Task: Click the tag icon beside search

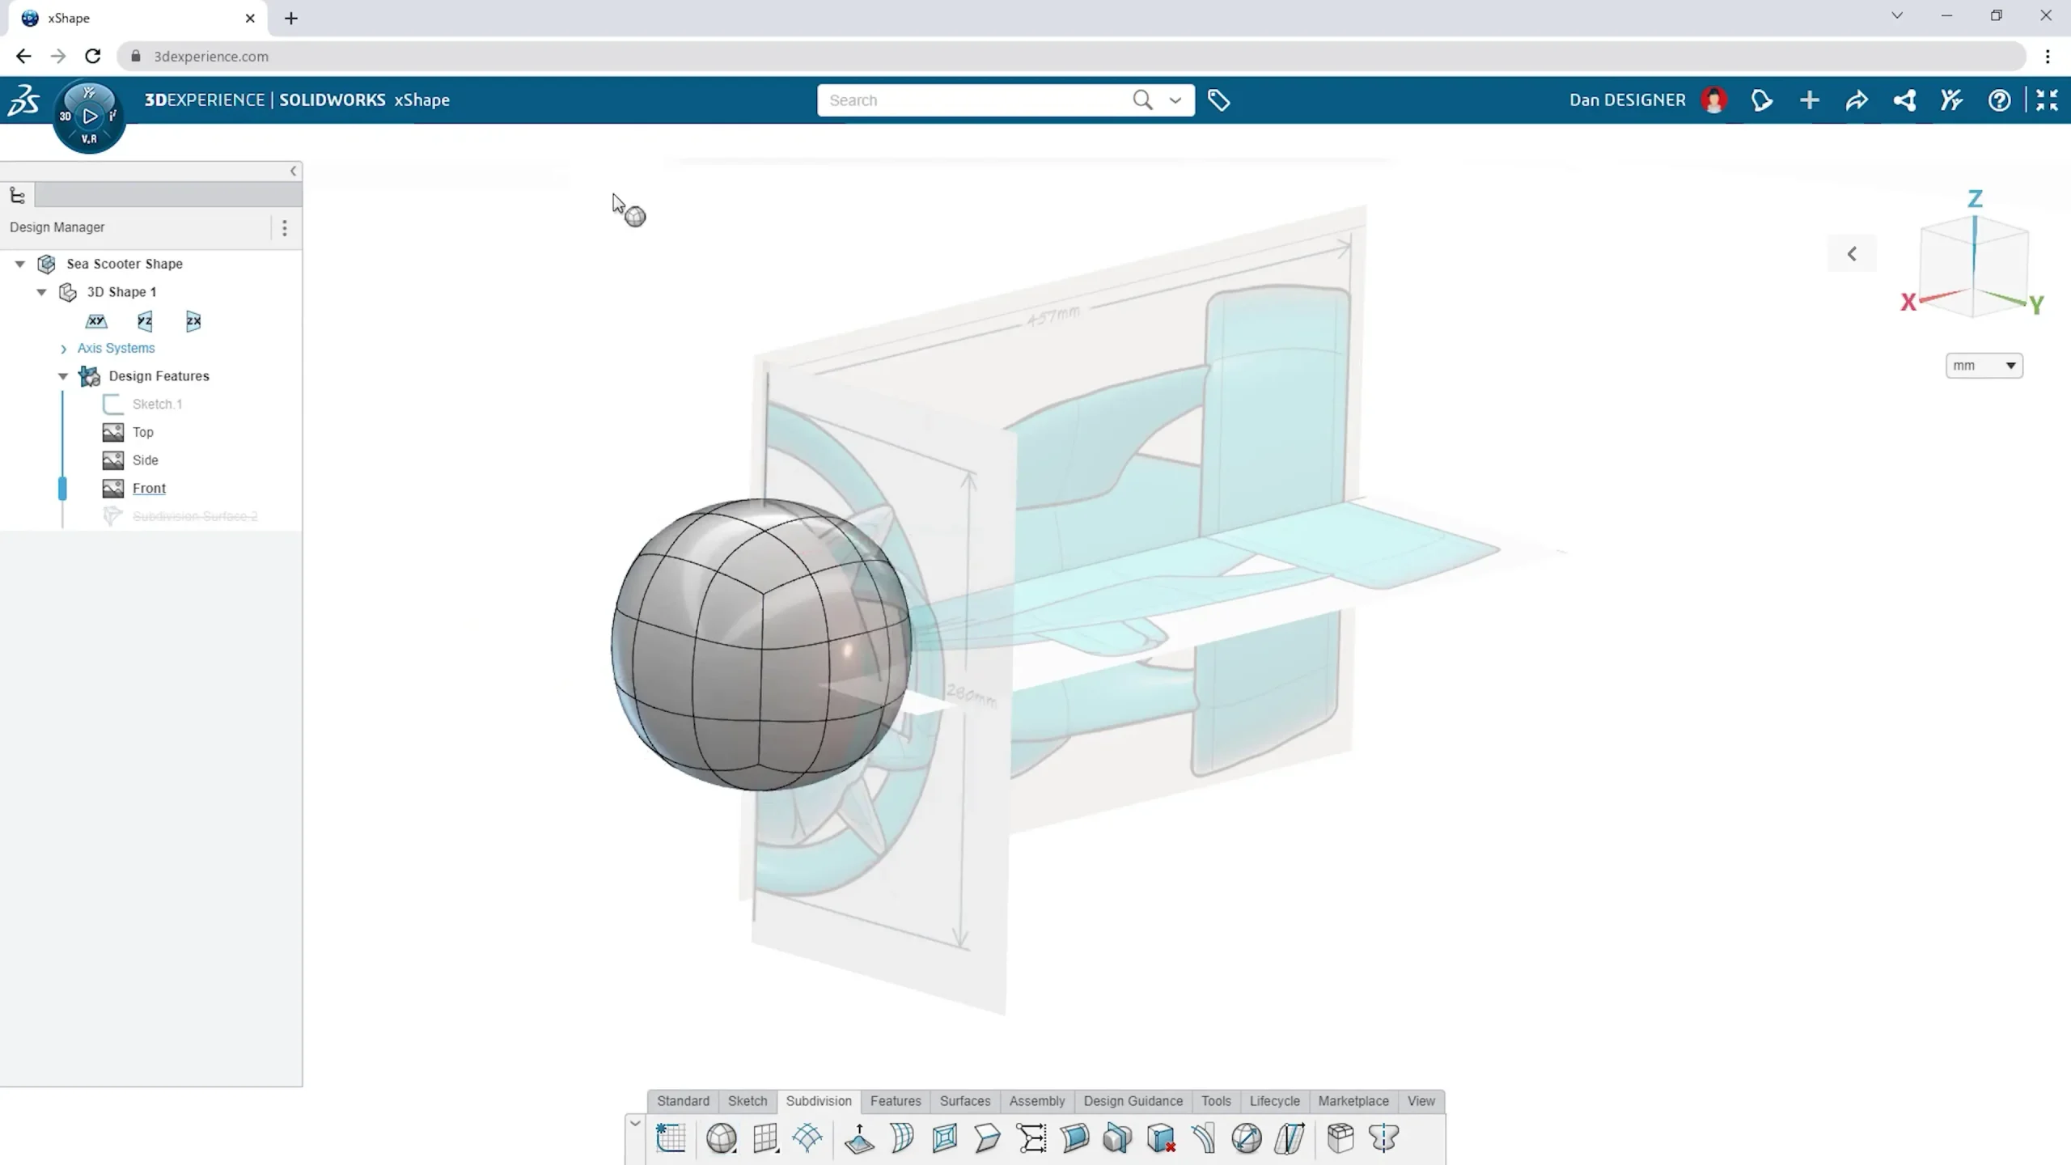Action: tap(1218, 100)
